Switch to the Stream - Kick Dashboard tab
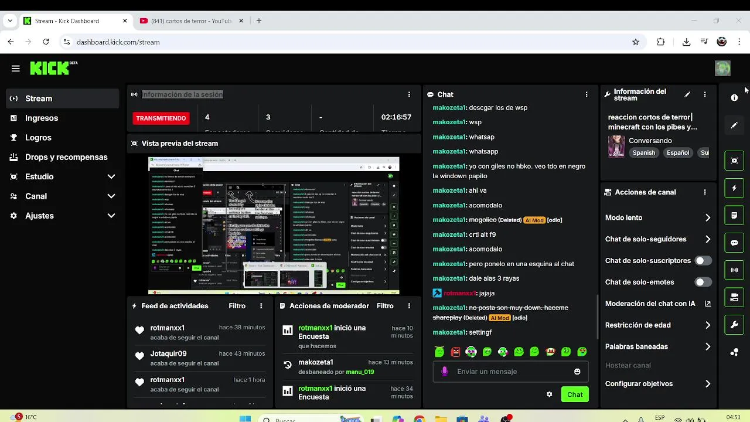 76,21
